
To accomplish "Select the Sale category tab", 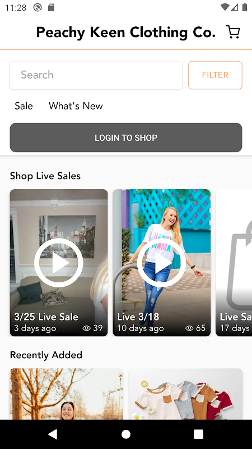I will (24, 106).
